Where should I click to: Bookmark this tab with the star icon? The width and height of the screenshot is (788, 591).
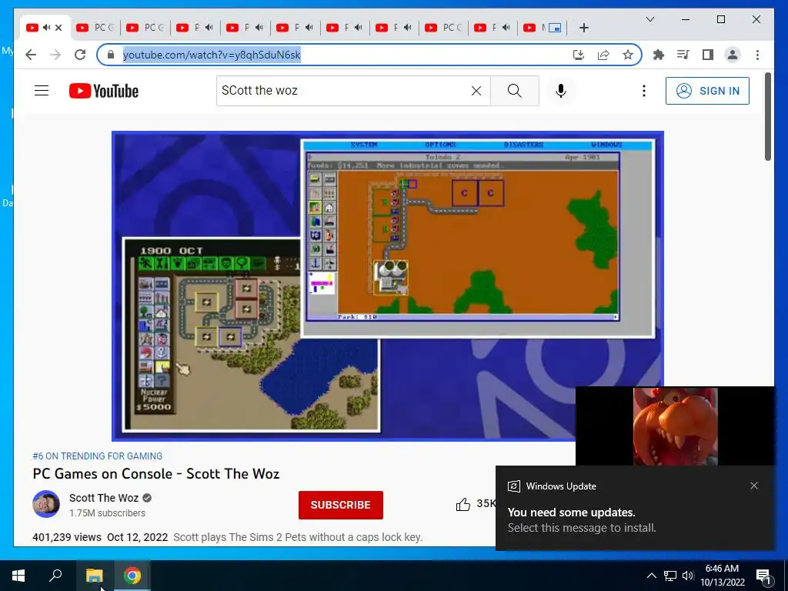[628, 55]
